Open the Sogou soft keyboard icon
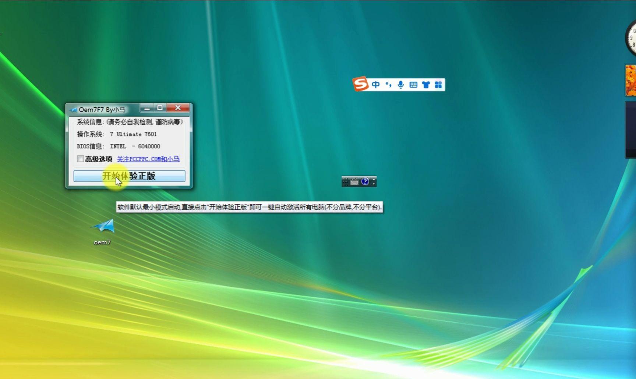This screenshot has height=379, width=636. tap(413, 85)
